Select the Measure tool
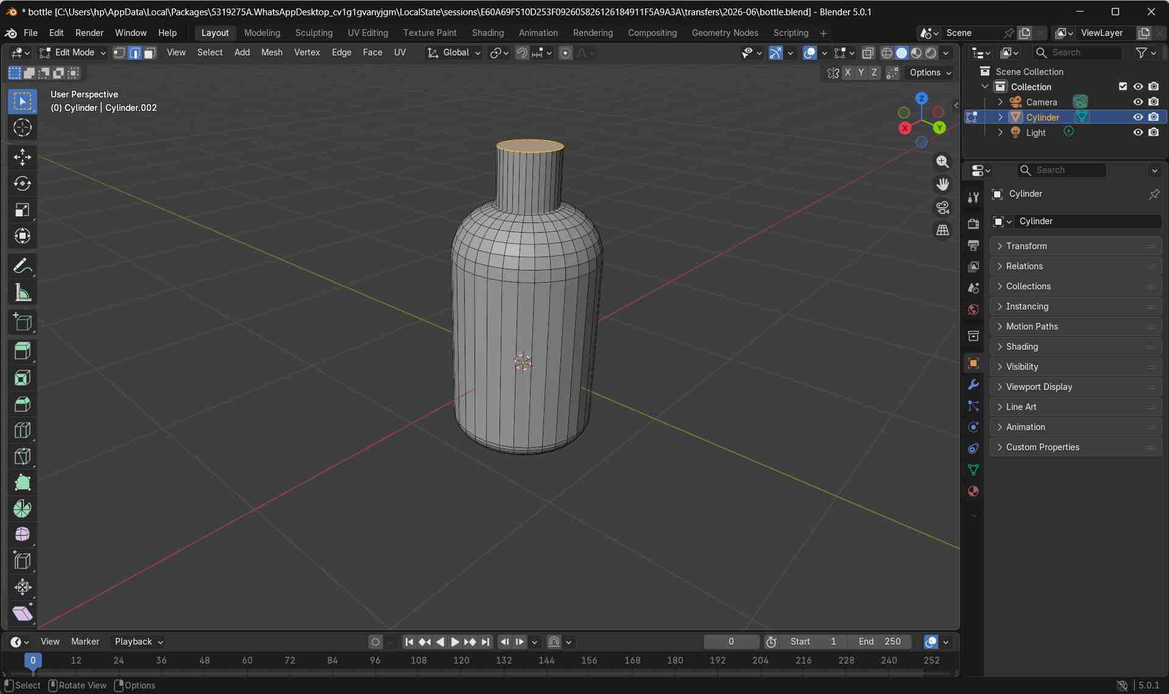Image resolution: width=1169 pixels, height=694 pixels. [23, 293]
